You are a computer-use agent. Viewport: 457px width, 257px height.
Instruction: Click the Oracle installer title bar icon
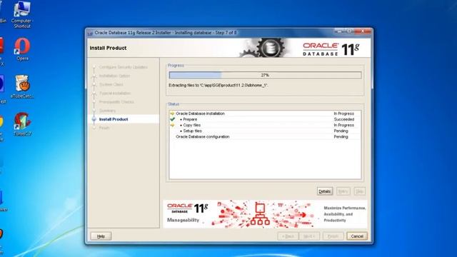point(91,33)
